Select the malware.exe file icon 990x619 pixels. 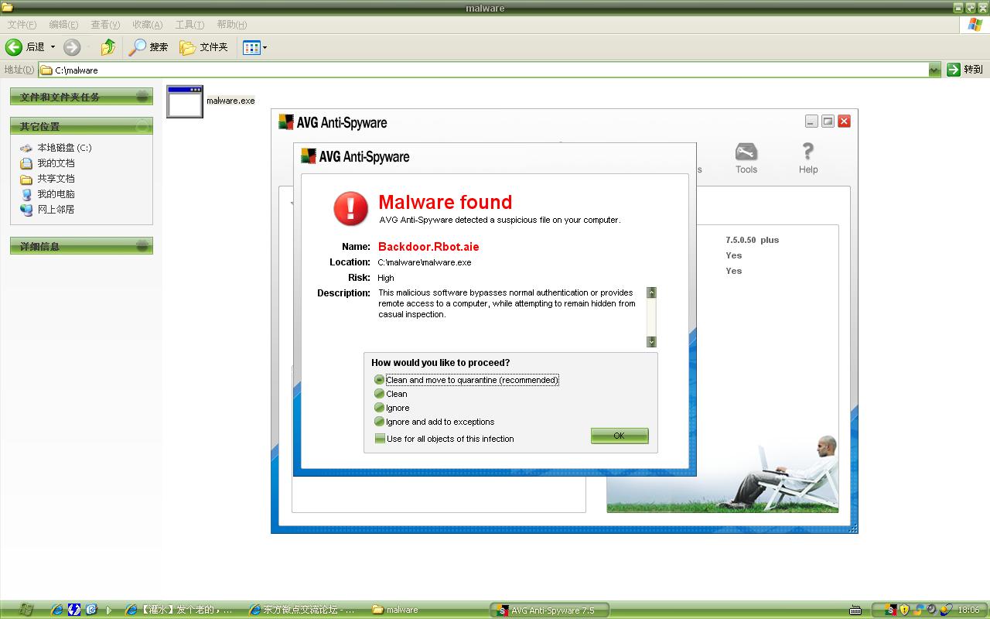point(185,101)
